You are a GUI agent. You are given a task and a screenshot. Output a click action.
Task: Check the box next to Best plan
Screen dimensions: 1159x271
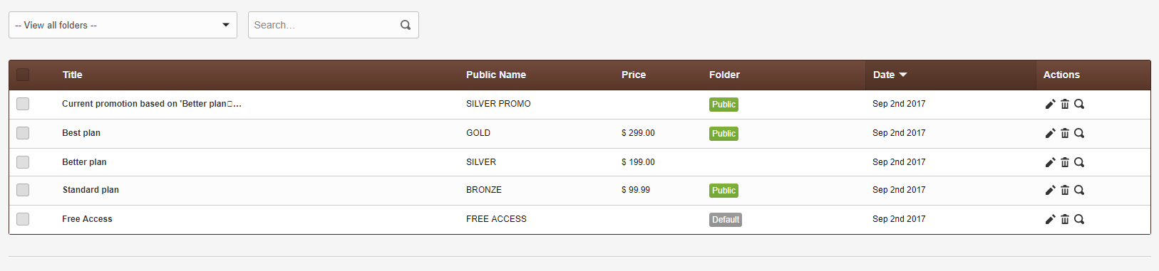23,133
